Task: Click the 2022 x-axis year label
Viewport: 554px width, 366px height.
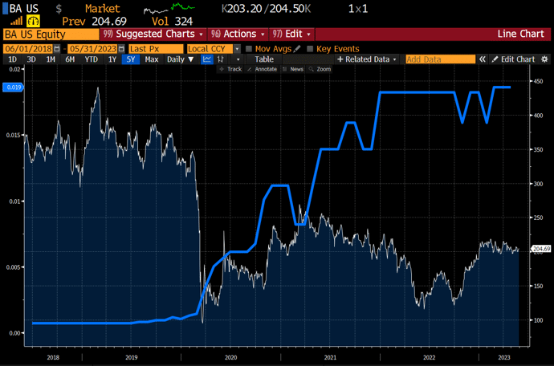Action: point(430,357)
